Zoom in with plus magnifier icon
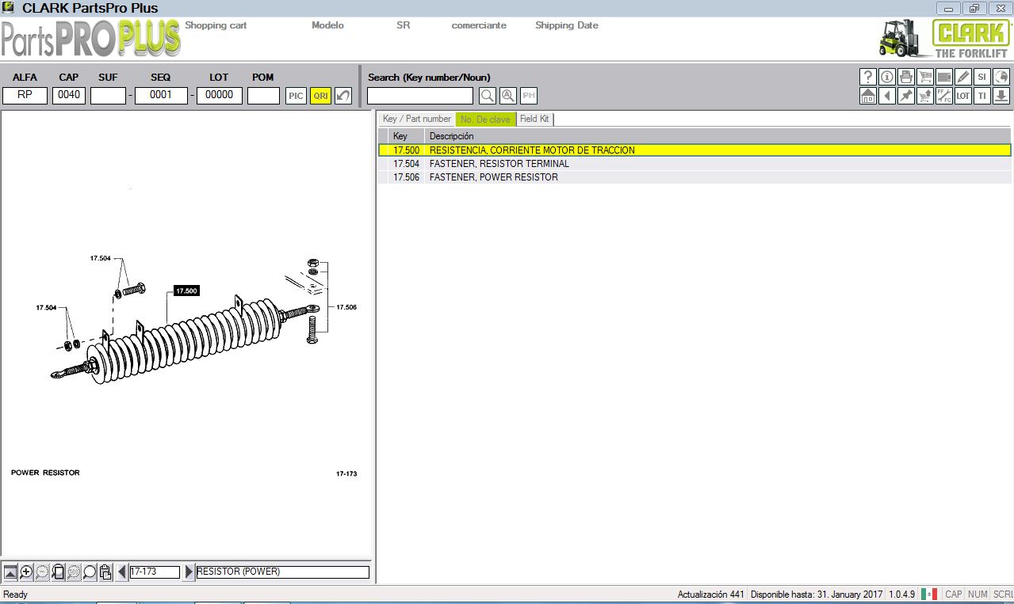This screenshot has height=604, width=1014. coord(26,572)
